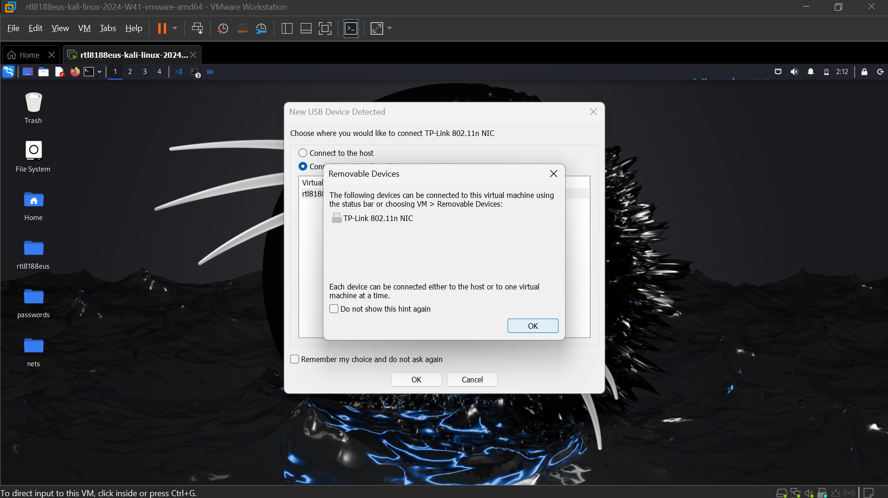This screenshot has width=888, height=498.
Task: Open the Trash desktop icon
Action: pyautogui.click(x=33, y=108)
